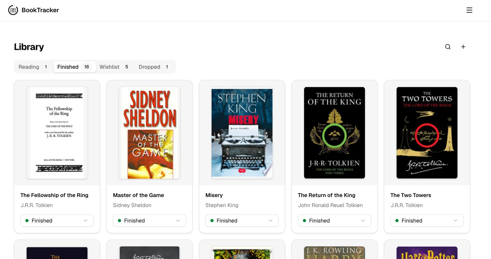Open the hamburger menu
491x259 pixels.
click(469, 10)
